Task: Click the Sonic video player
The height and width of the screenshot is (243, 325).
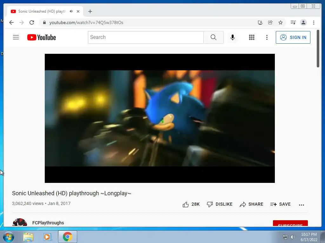Action: pyautogui.click(x=160, y=118)
